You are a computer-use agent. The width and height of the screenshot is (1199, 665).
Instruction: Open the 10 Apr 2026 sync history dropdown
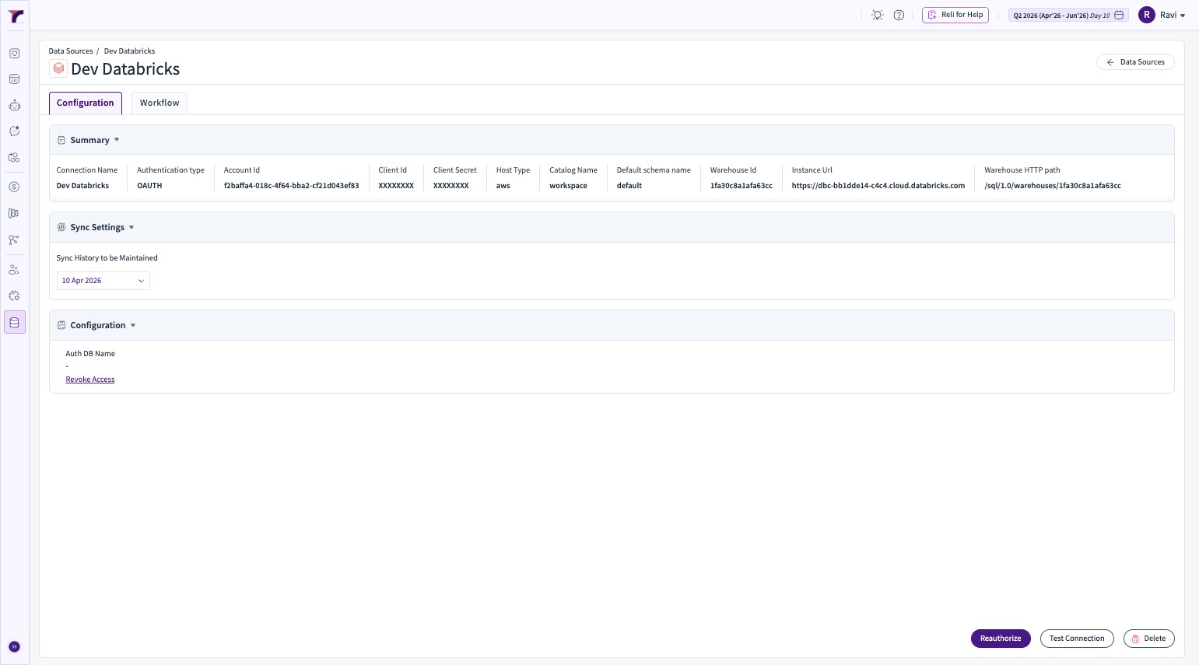point(103,281)
